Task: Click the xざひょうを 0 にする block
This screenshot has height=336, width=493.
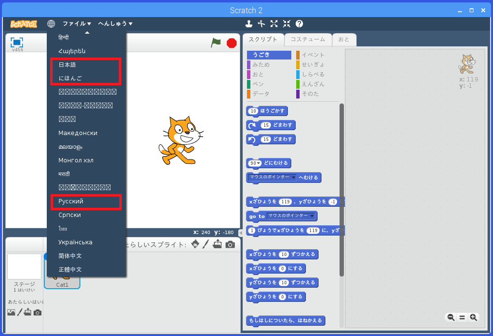Action: 276,269
